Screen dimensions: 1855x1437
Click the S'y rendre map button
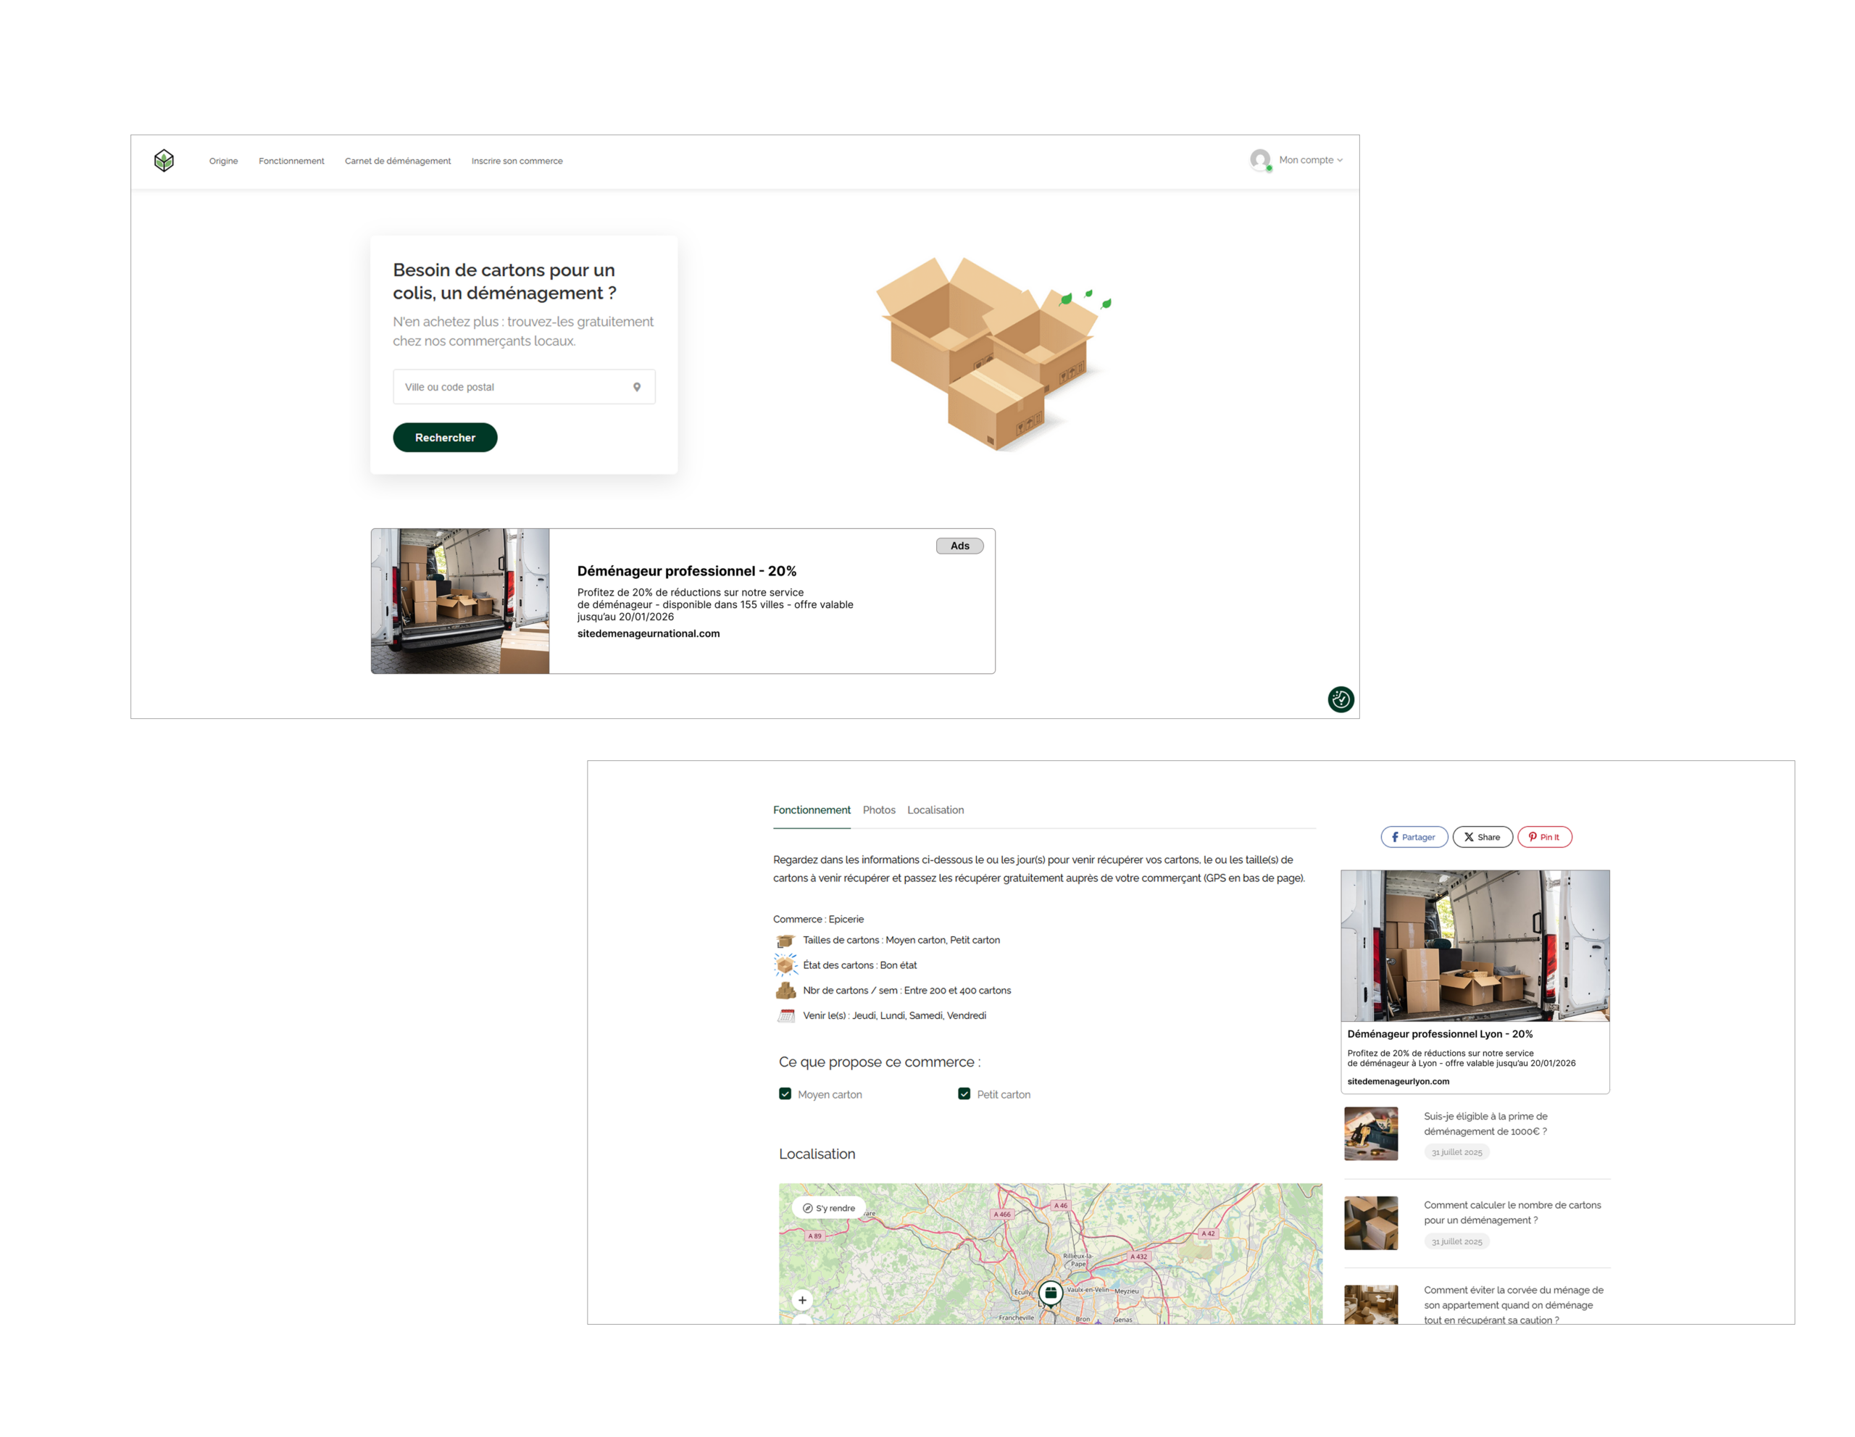(x=829, y=1208)
